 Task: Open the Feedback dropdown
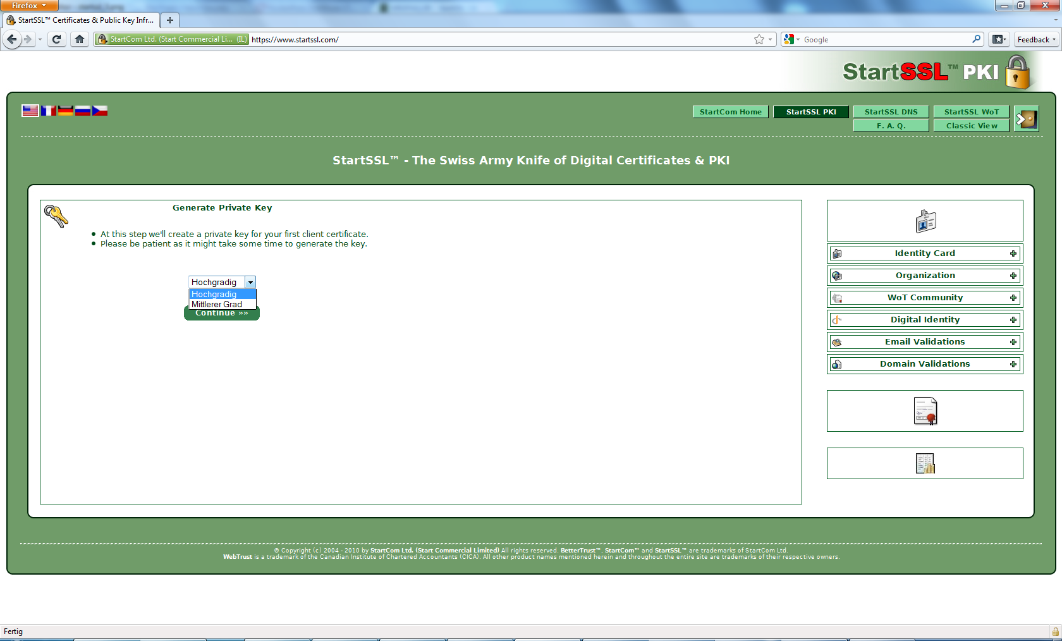[1037, 39]
